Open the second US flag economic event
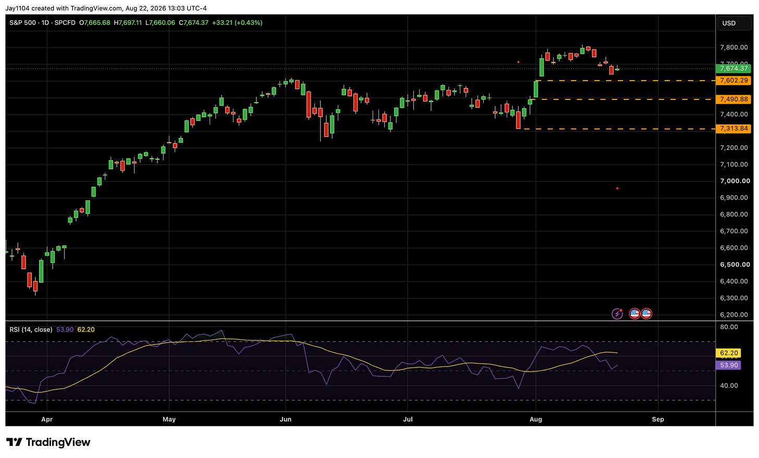The image size is (759, 458). pos(646,314)
